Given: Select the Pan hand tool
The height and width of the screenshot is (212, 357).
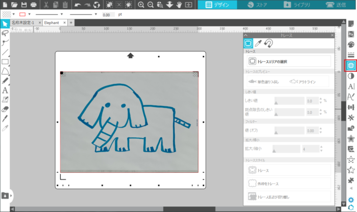Looking at the screenshot, I should click(179, 5).
